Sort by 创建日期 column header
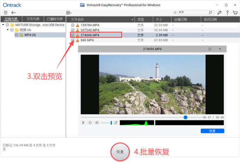This screenshot has height=162, width=240. tap(186, 19)
